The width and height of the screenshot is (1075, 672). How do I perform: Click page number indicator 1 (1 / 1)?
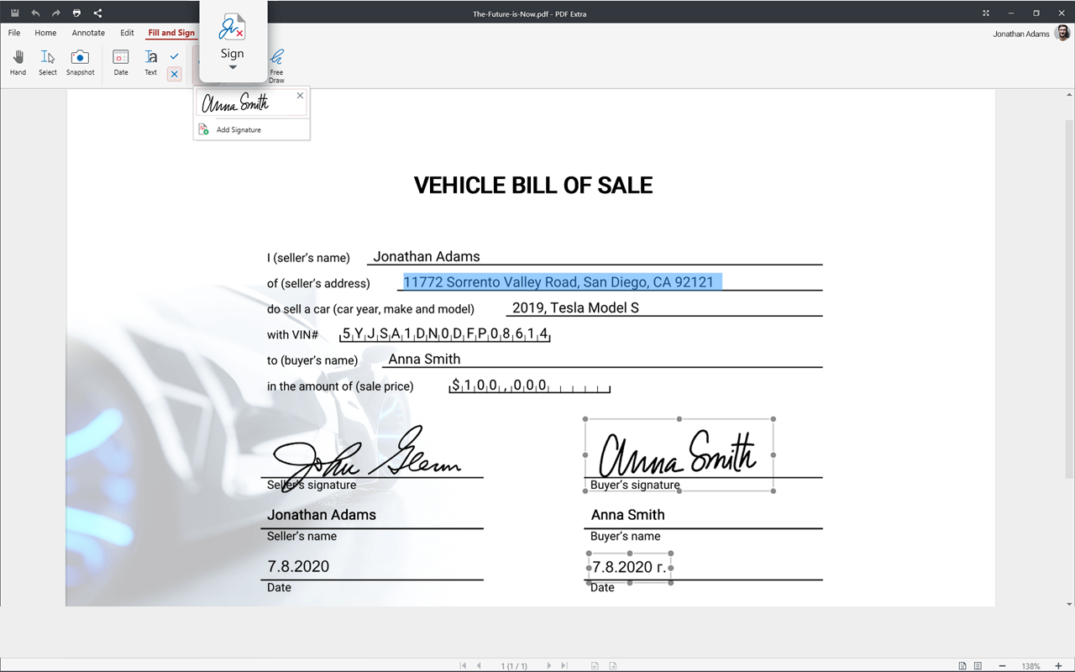click(x=514, y=666)
